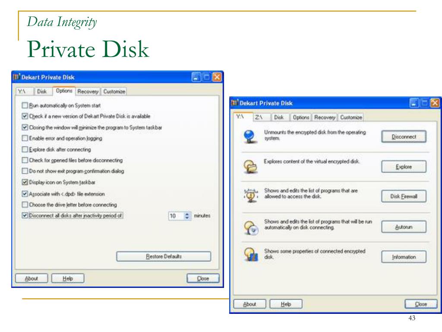Image resolution: width=442 pixels, height=332 pixels.
Task: Click the maximize button of right window
Action: point(424,103)
